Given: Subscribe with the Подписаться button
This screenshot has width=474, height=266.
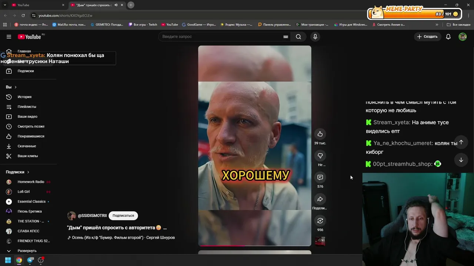Looking at the screenshot, I should [x=123, y=215].
